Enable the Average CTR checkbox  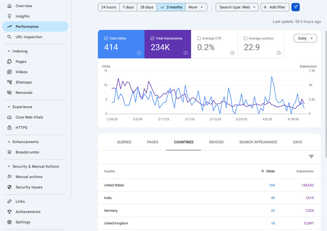(x=198, y=38)
